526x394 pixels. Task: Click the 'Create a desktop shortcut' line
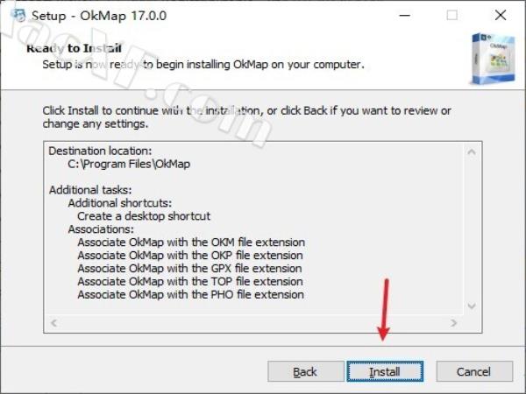click(144, 215)
